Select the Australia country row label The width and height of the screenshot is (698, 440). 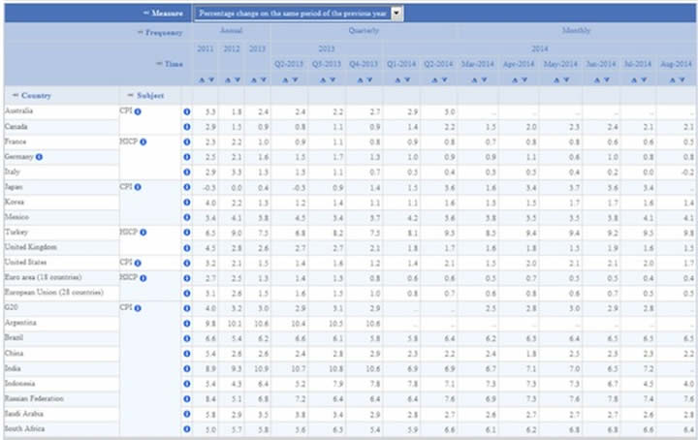point(18,110)
